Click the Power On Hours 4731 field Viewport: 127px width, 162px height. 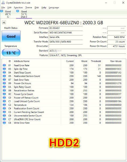pos(117,46)
